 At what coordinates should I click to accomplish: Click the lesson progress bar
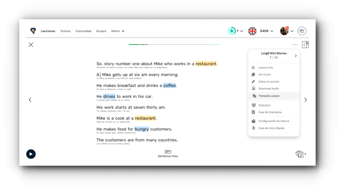[174, 44]
